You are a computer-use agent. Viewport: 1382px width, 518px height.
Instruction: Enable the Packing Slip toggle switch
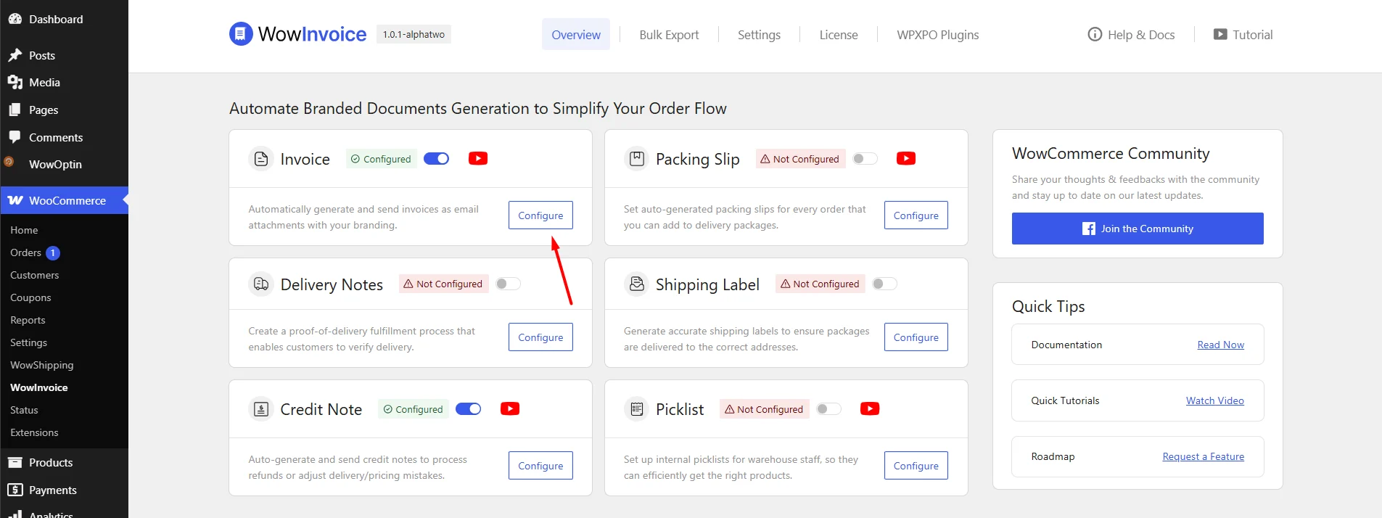pos(865,159)
